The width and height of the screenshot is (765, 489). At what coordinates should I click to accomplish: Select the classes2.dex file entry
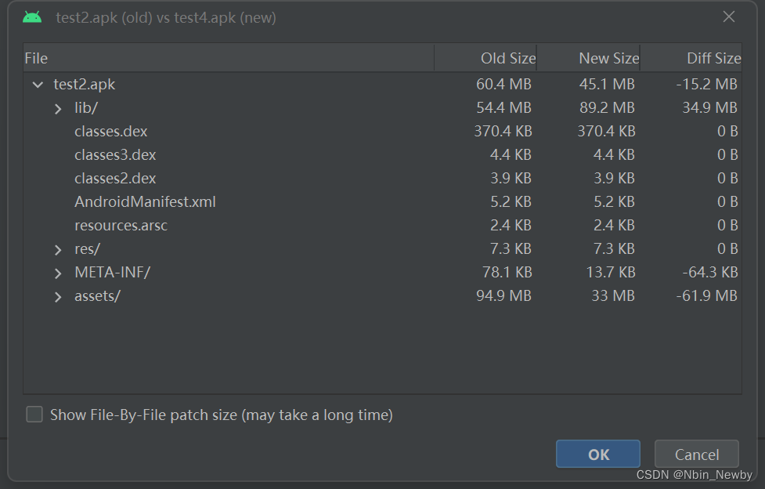(x=115, y=179)
